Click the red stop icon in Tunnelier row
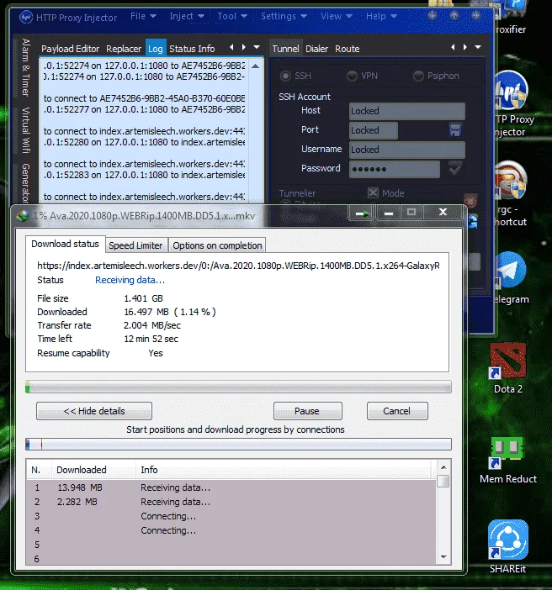This screenshot has width=552, height=590. 470,200
